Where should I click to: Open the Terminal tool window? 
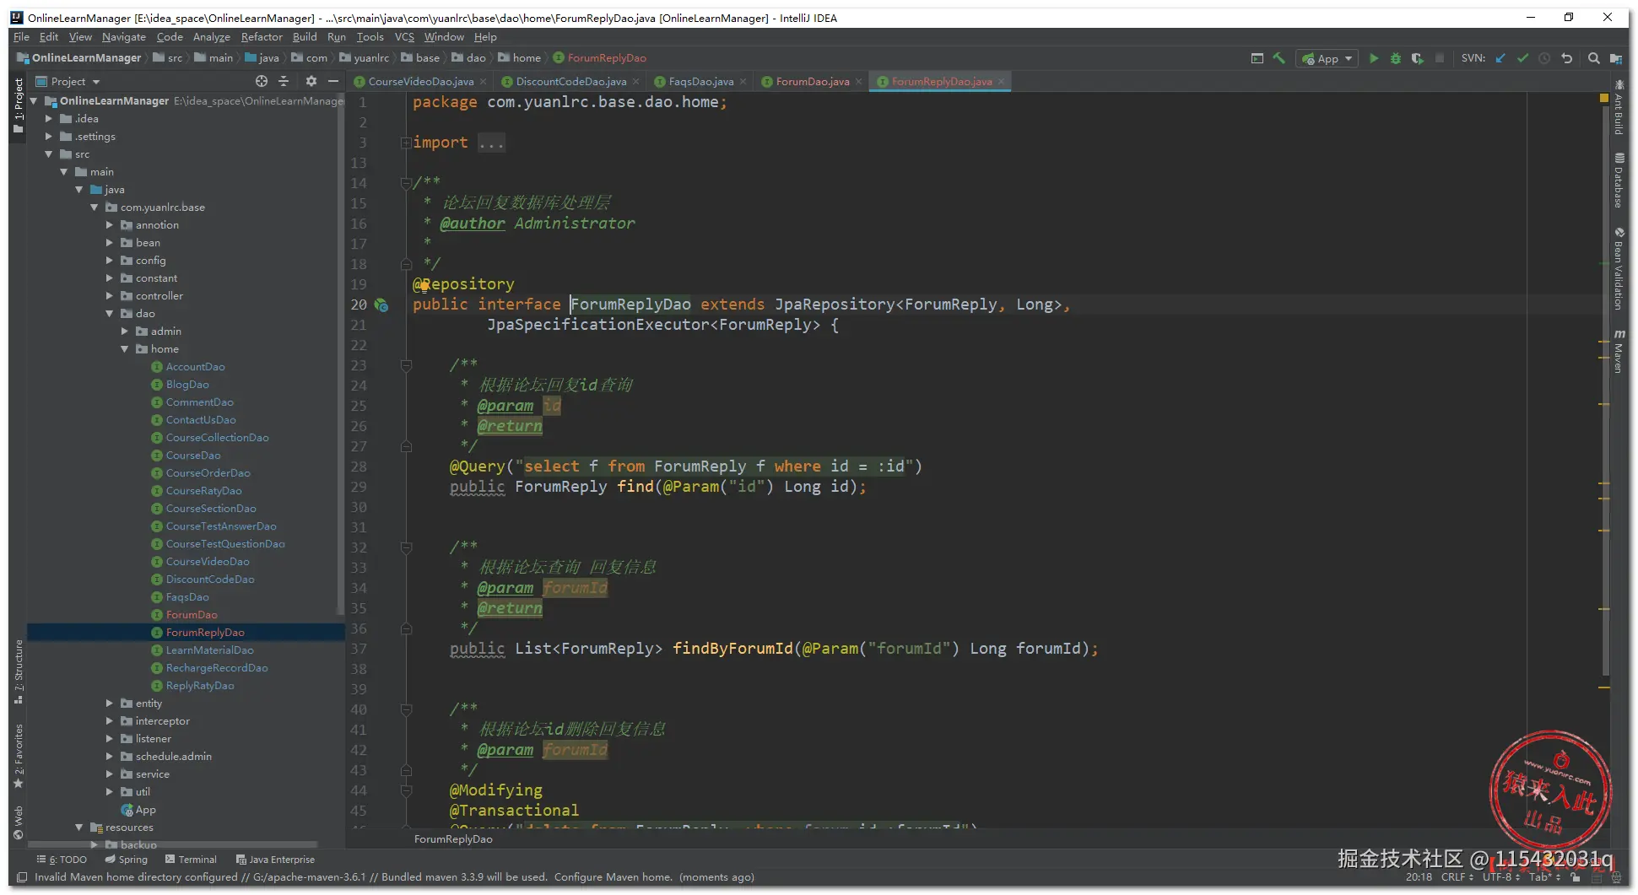pos(192,860)
